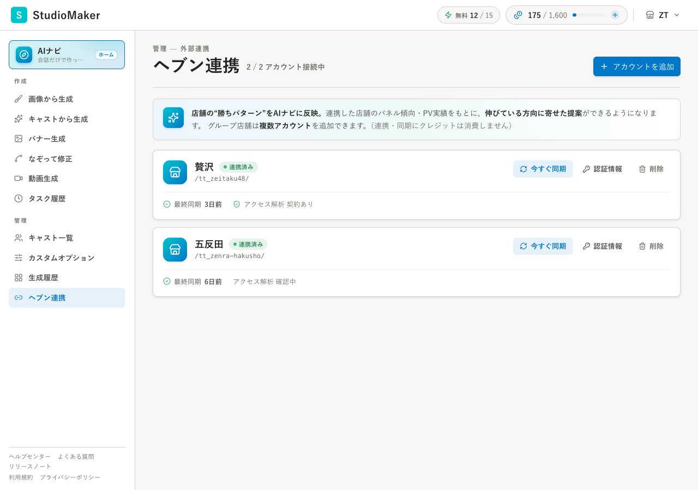View タスク履歴
The image size is (698, 490).
67,198
